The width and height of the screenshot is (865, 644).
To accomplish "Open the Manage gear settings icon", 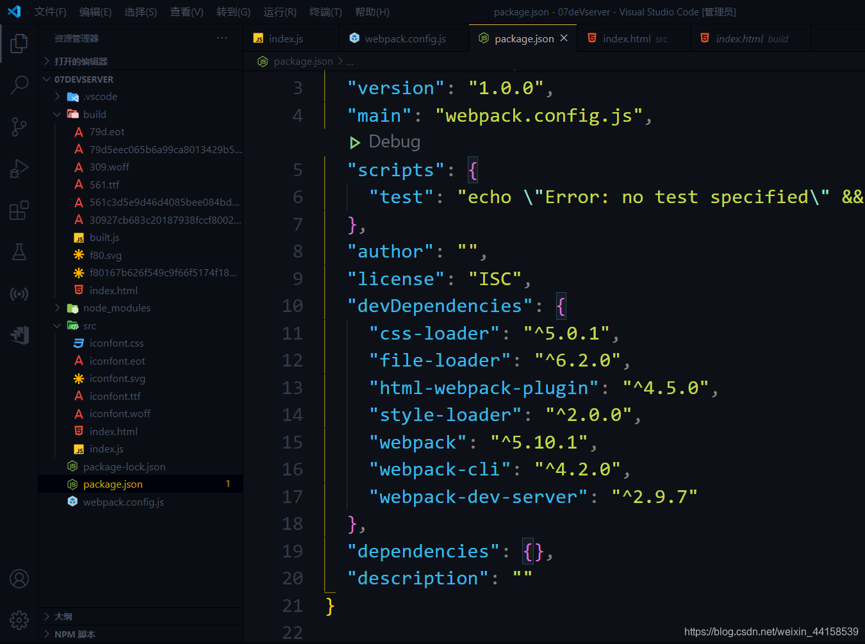I will pos(19,620).
